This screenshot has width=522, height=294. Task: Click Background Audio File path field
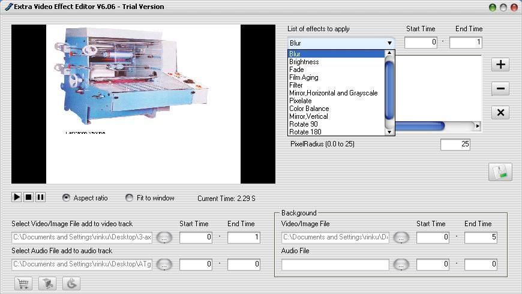click(335, 265)
